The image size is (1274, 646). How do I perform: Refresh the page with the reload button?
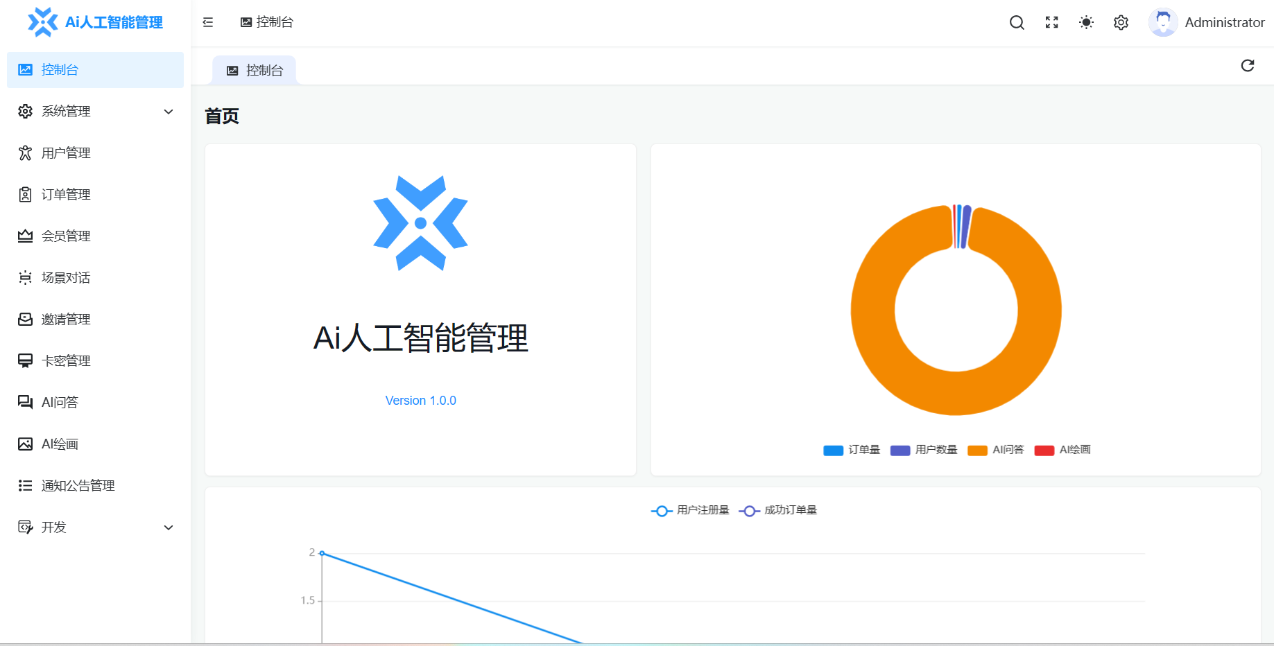1248,65
